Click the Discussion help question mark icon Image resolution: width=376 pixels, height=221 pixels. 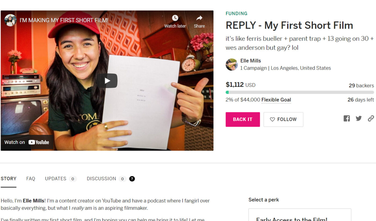tap(132, 179)
